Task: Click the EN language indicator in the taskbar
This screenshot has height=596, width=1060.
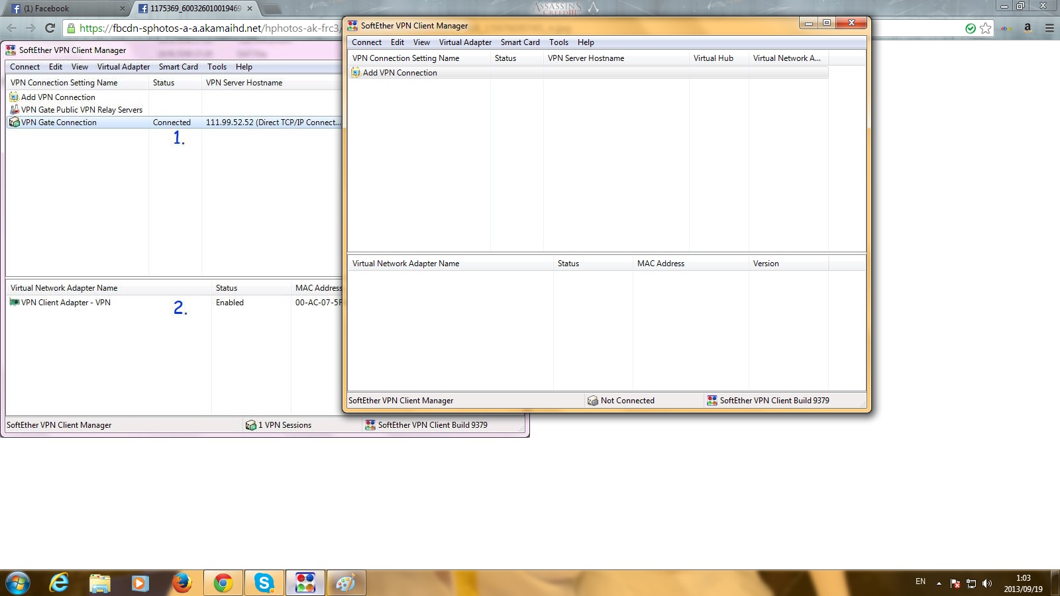Action: [920, 581]
